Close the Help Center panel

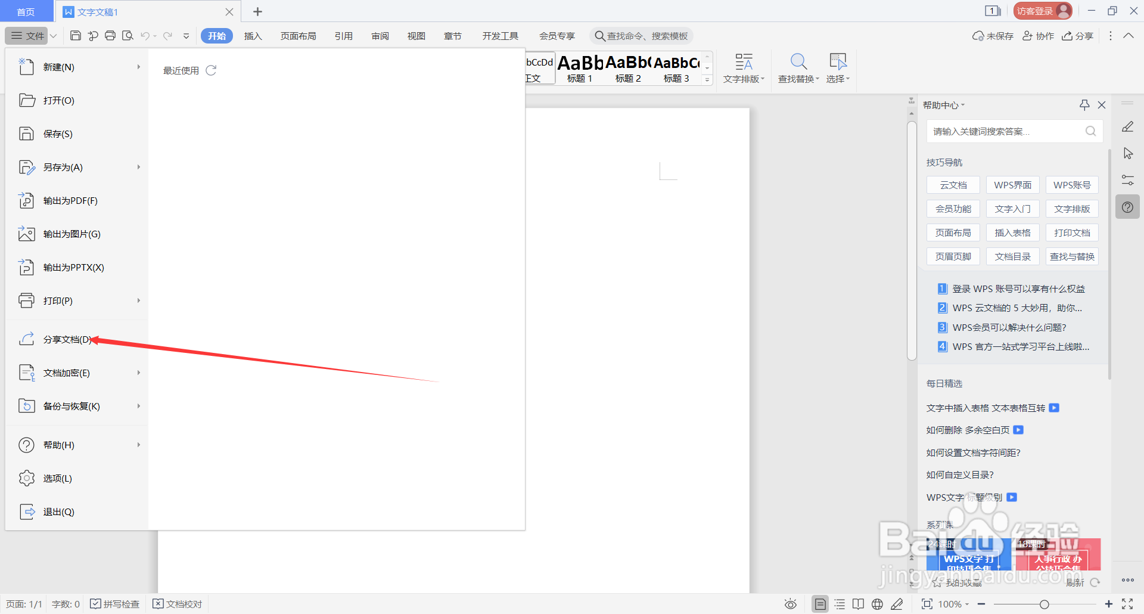[1102, 105]
